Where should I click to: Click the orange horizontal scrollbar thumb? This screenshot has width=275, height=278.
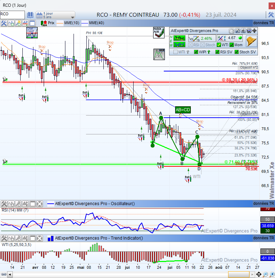coord(239,275)
